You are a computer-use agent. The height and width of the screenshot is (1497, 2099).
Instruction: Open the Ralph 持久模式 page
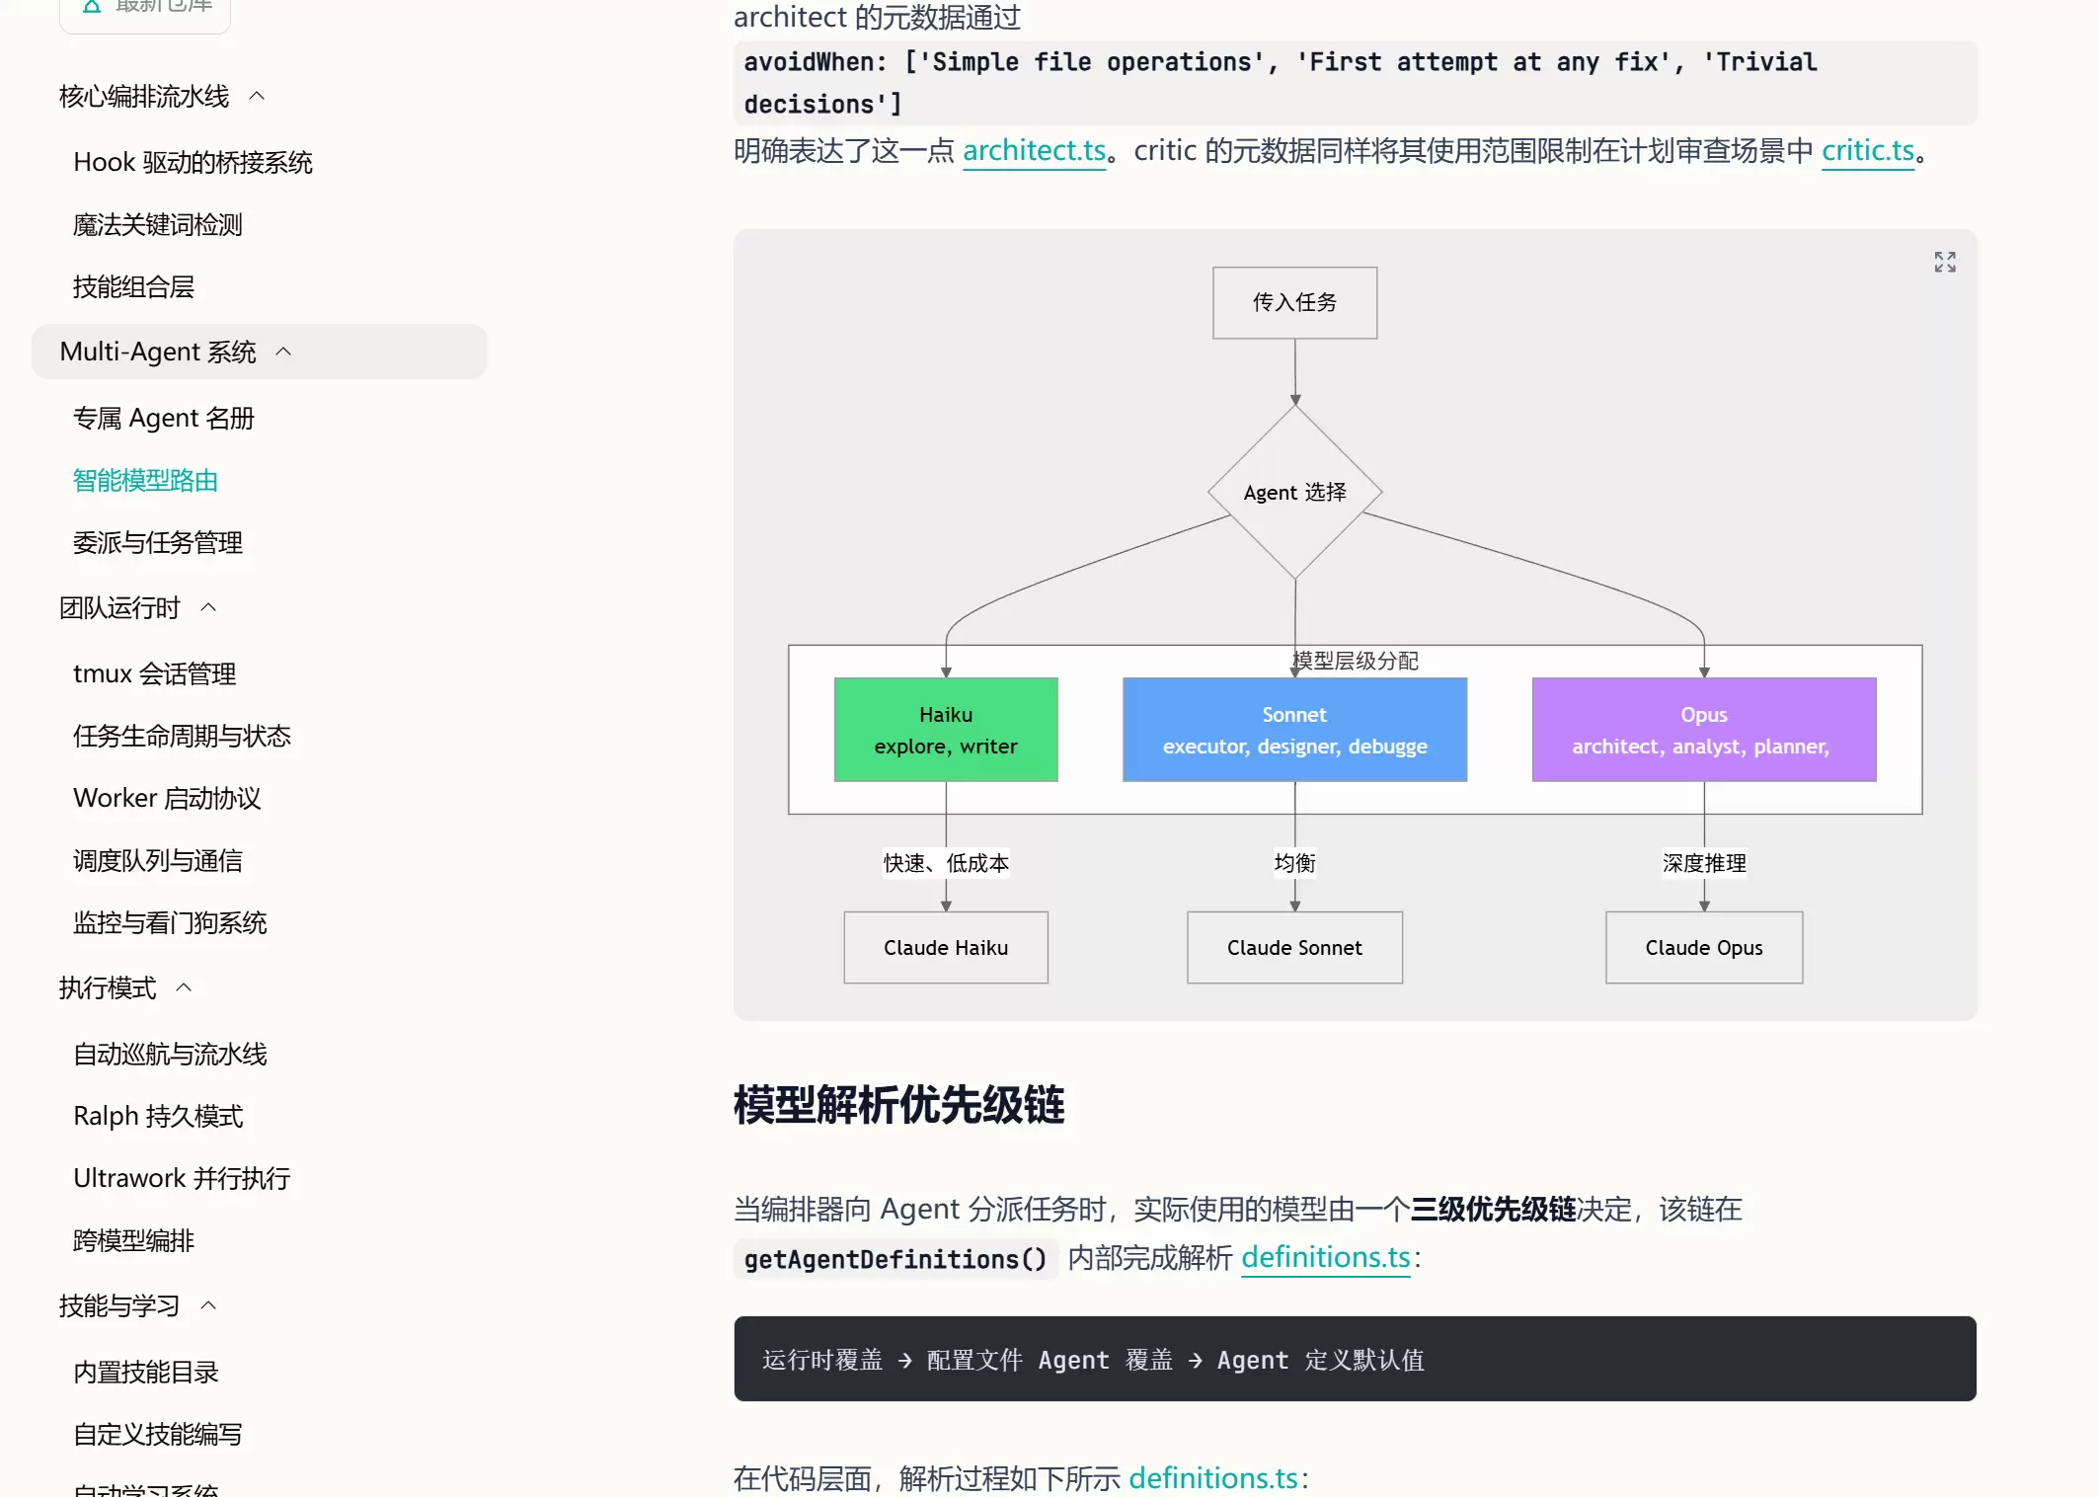tap(158, 1116)
